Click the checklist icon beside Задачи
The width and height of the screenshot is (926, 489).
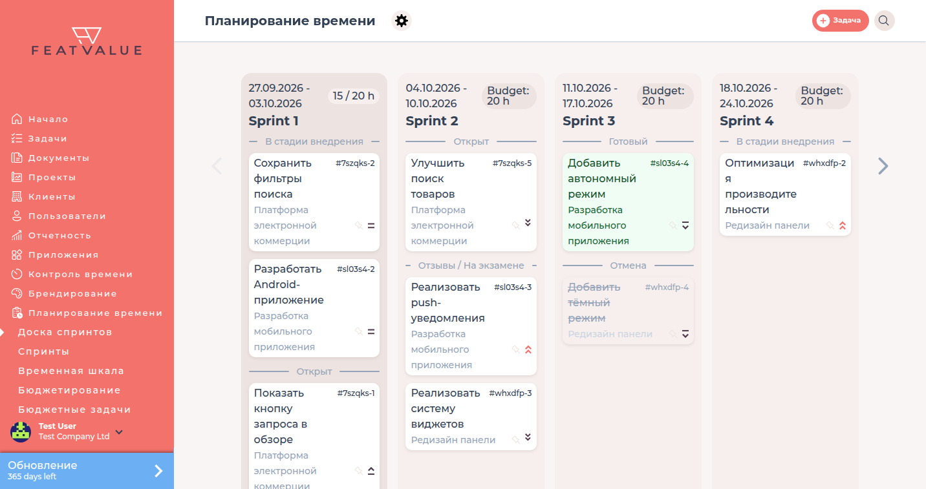point(17,138)
